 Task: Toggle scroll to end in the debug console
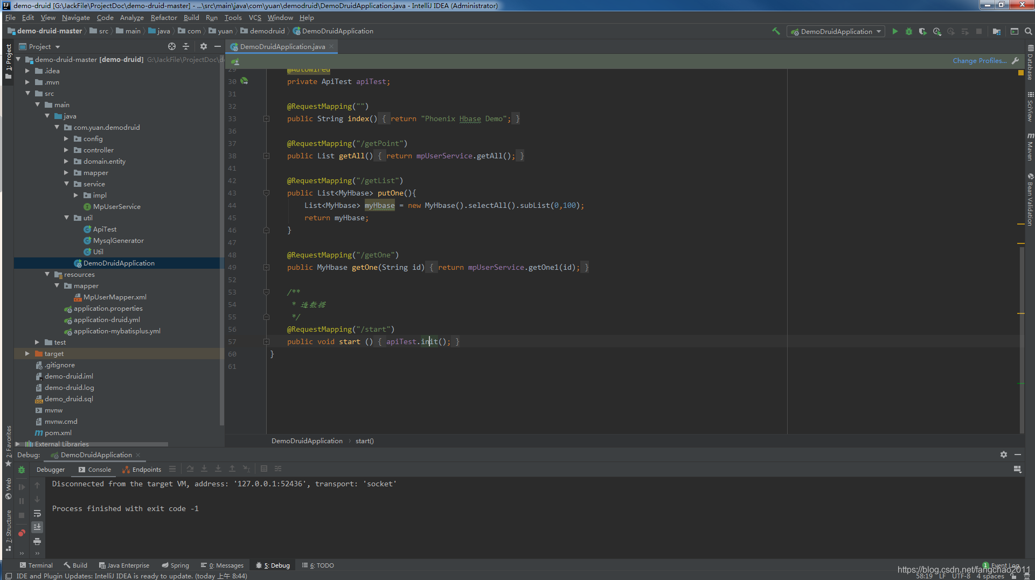[37, 527]
